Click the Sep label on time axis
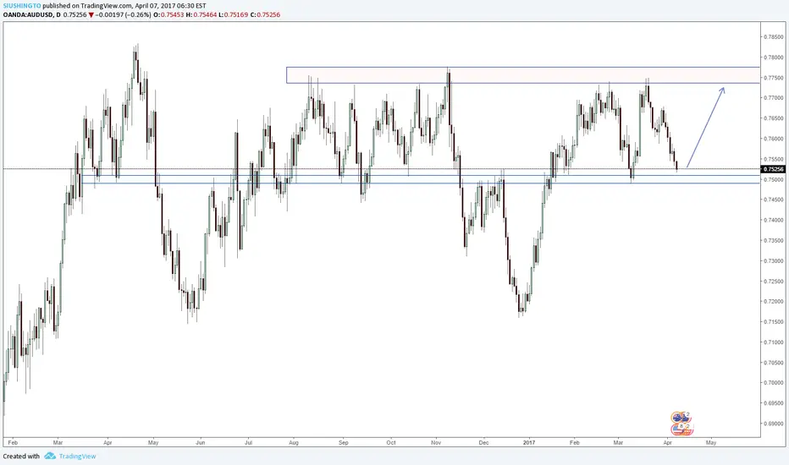 (343, 443)
